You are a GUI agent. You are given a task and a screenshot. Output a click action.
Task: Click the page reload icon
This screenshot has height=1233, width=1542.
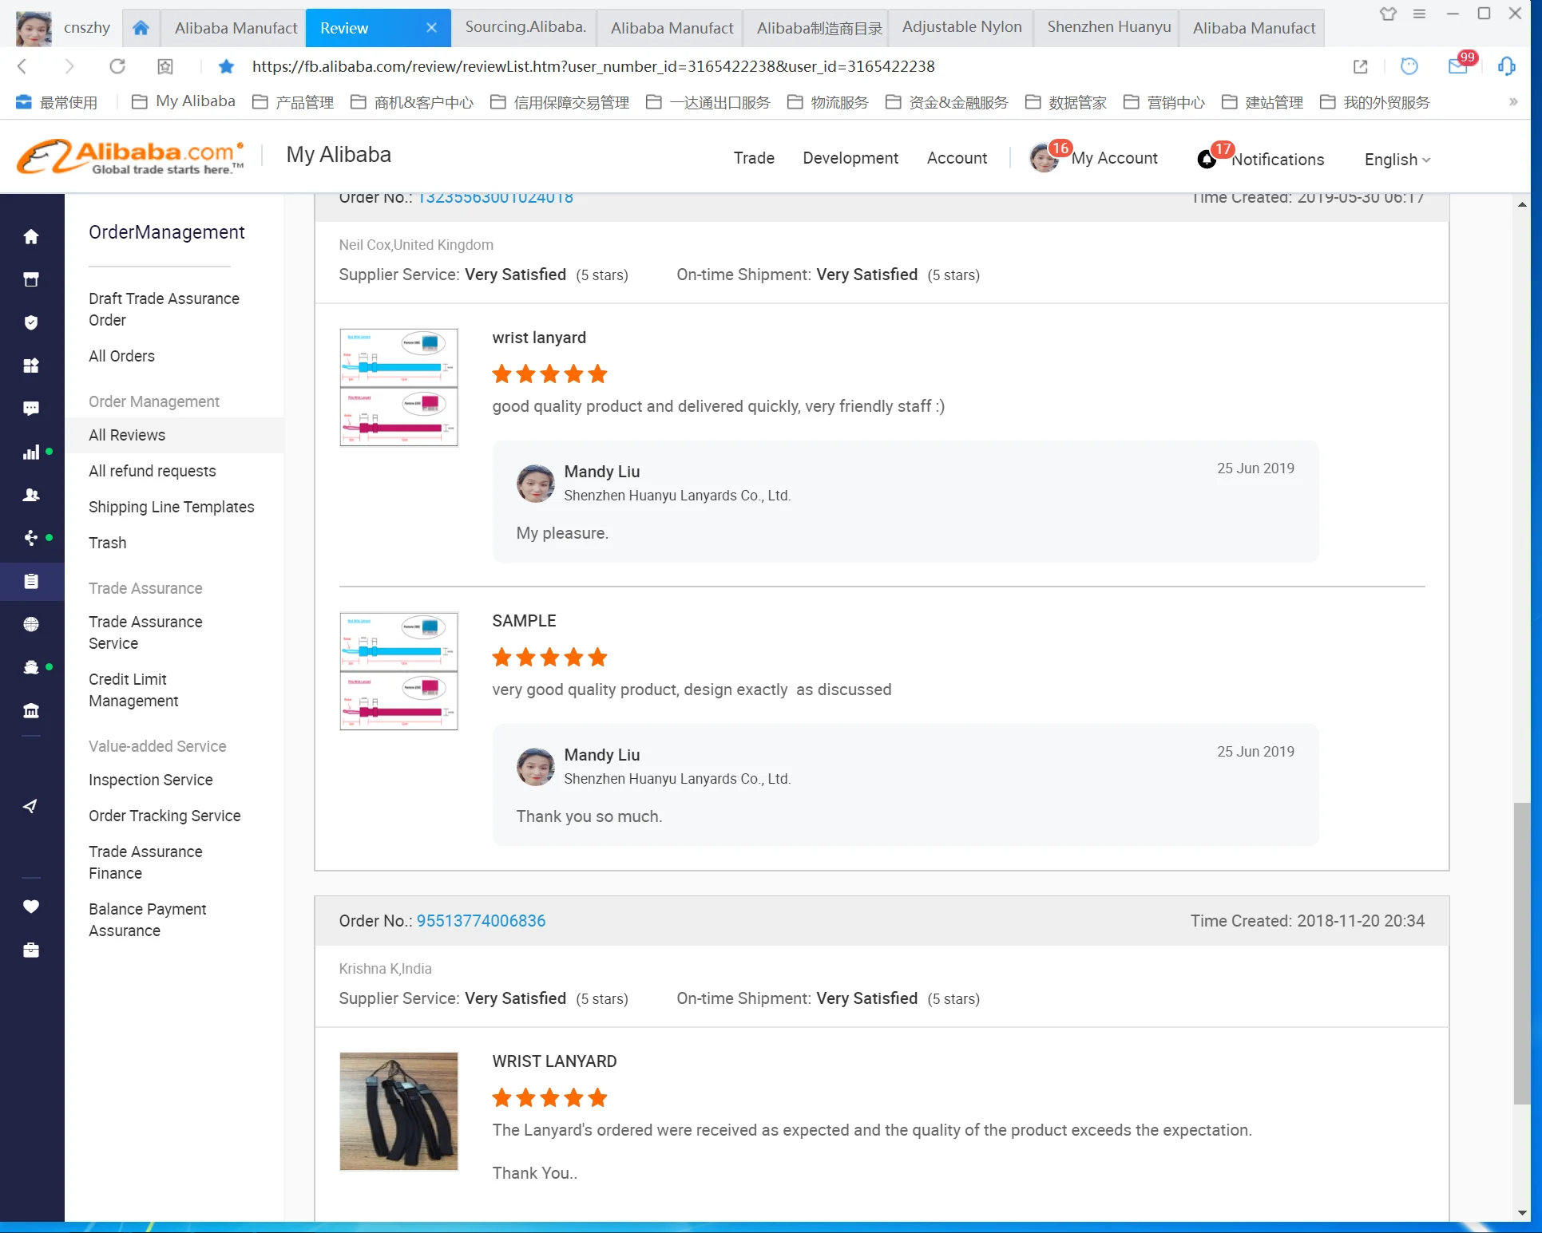[x=117, y=66]
